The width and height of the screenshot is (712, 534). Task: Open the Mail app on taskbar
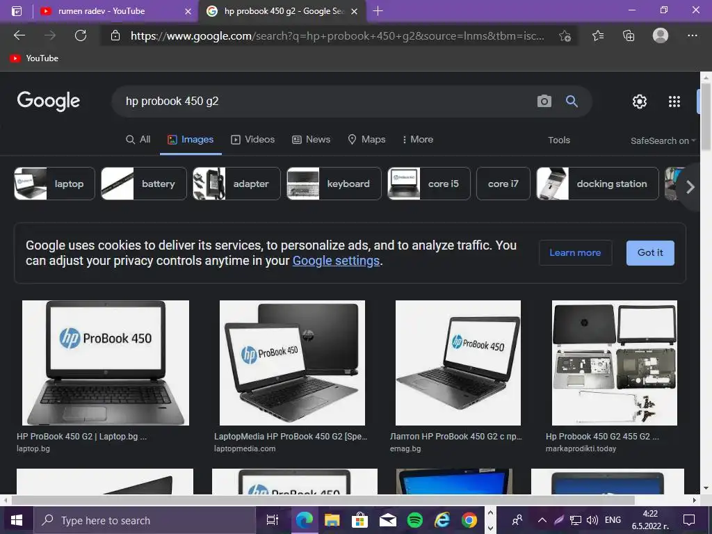[388, 520]
